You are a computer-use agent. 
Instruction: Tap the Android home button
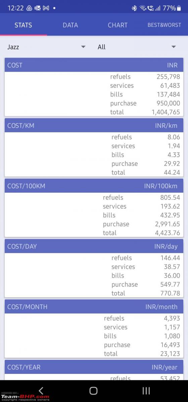click(x=94, y=390)
